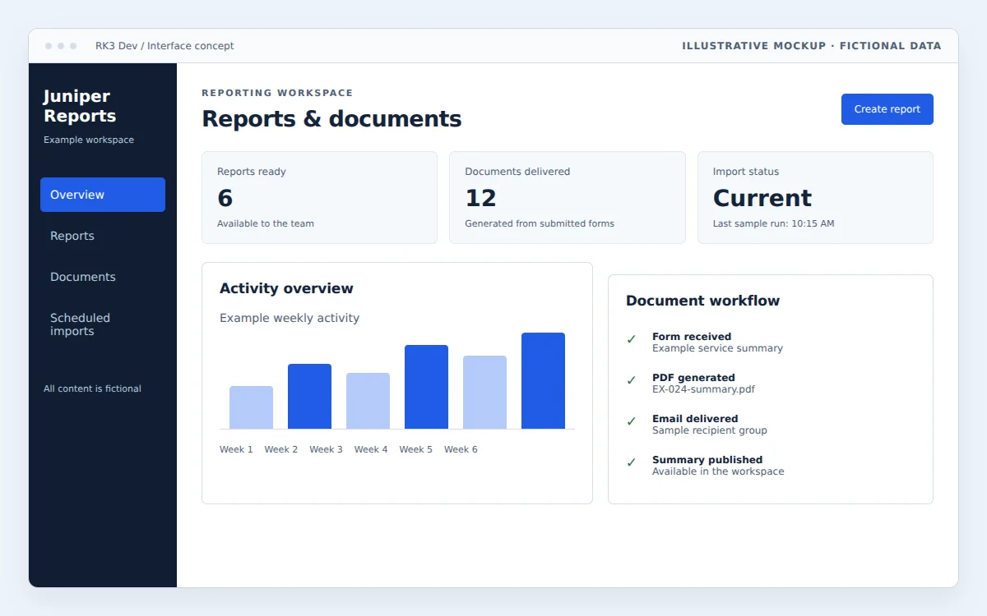Select the Email delivered workflow step

tap(771, 424)
